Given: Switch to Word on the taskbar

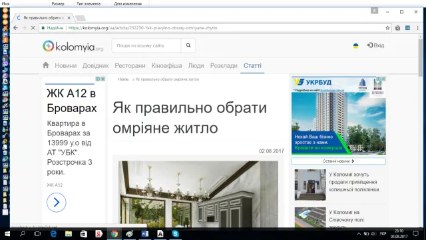Looking at the screenshot, I should tap(145, 234).
